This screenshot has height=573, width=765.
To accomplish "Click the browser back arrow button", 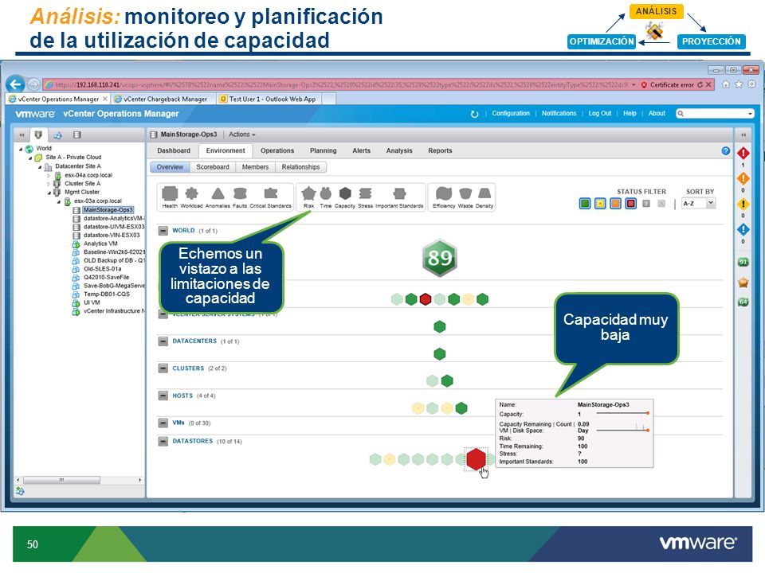I will (x=16, y=84).
